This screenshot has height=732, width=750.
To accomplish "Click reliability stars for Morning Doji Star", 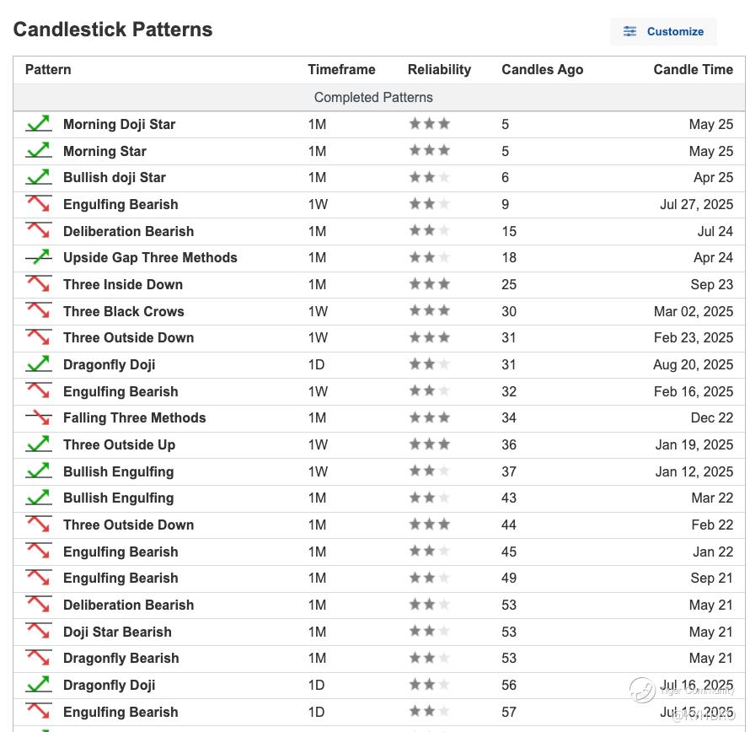I will point(429,124).
